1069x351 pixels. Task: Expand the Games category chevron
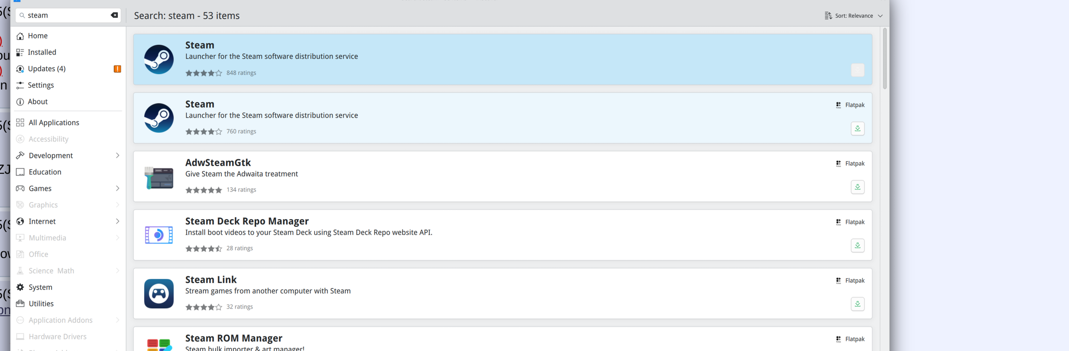pos(117,188)
